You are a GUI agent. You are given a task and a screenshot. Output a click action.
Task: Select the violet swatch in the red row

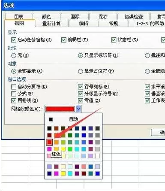[x=90, y=142]
